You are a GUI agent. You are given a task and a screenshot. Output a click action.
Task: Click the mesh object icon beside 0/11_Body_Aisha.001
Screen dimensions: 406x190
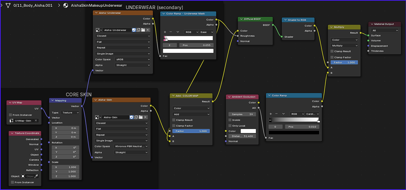(8, 5)
